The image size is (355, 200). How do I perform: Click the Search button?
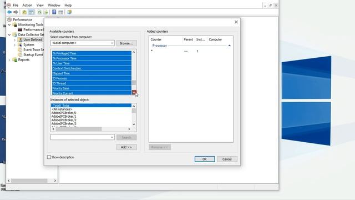[126, 137]
